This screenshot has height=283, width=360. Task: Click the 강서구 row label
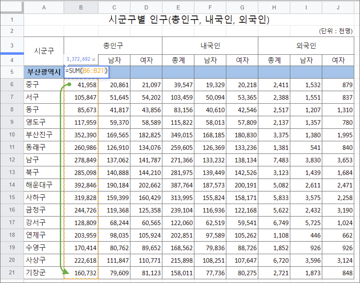(x=44, y=222)
